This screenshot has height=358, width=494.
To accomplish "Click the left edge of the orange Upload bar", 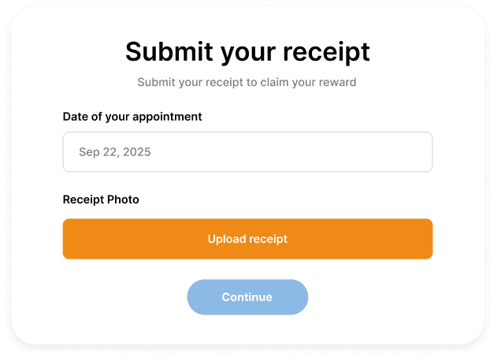I will tap(71, 239).
